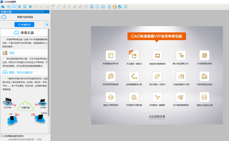Float the 快看云盘 panel with restore icon
The image size is (229, 141).
(x=45, y=12)
